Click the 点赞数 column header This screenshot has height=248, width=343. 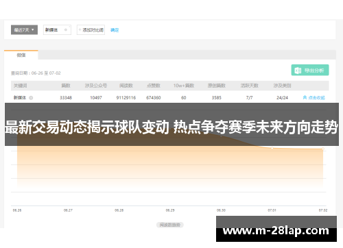click(154, 86)
